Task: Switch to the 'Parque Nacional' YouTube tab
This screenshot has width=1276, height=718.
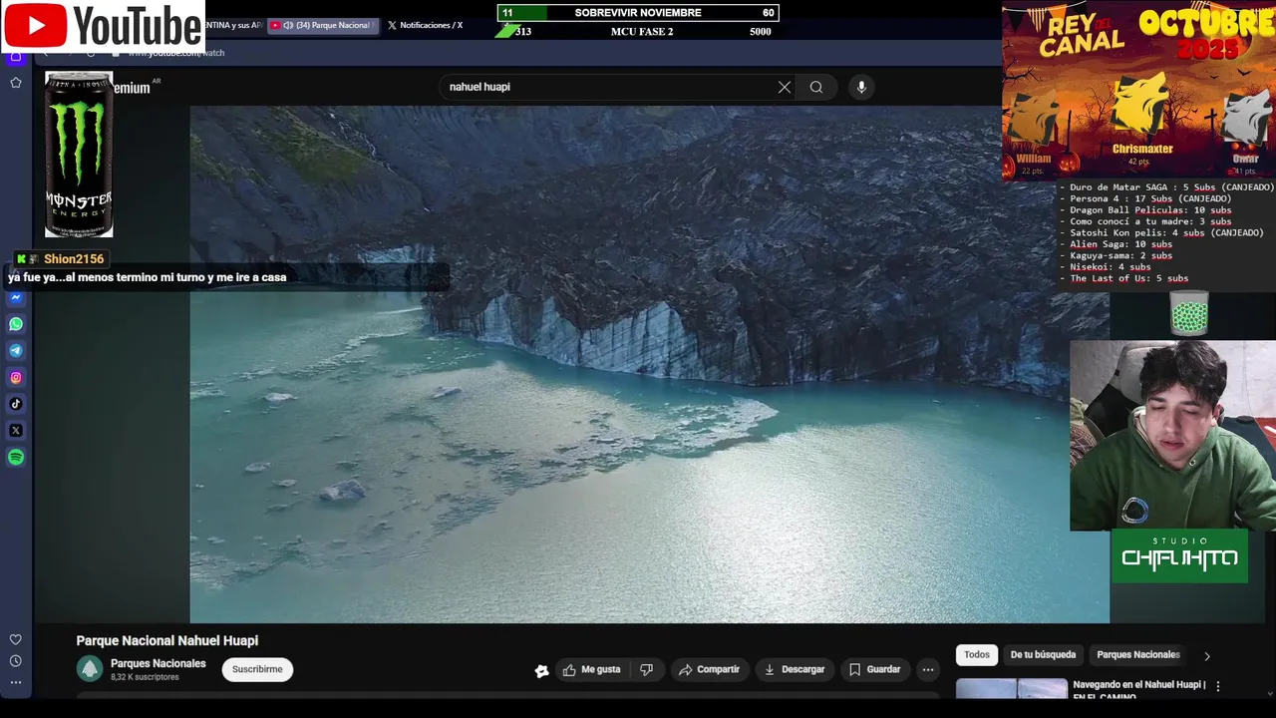Action: (323, 25)
